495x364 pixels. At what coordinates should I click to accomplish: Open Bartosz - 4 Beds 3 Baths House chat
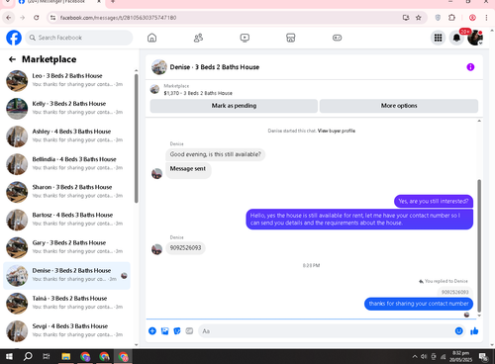[67, 220]
